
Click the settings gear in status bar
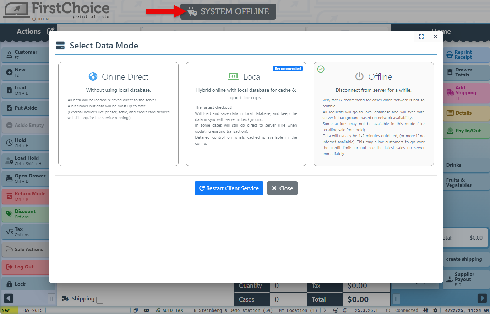pos(435,310)
